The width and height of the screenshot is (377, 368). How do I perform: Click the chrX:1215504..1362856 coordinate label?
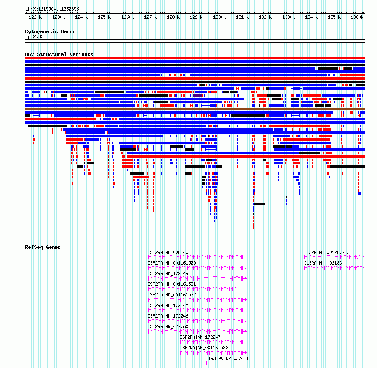pyautogui.click(x=52, y=9)
